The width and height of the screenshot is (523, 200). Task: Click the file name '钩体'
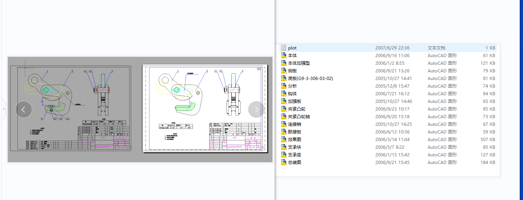point(292,94)
